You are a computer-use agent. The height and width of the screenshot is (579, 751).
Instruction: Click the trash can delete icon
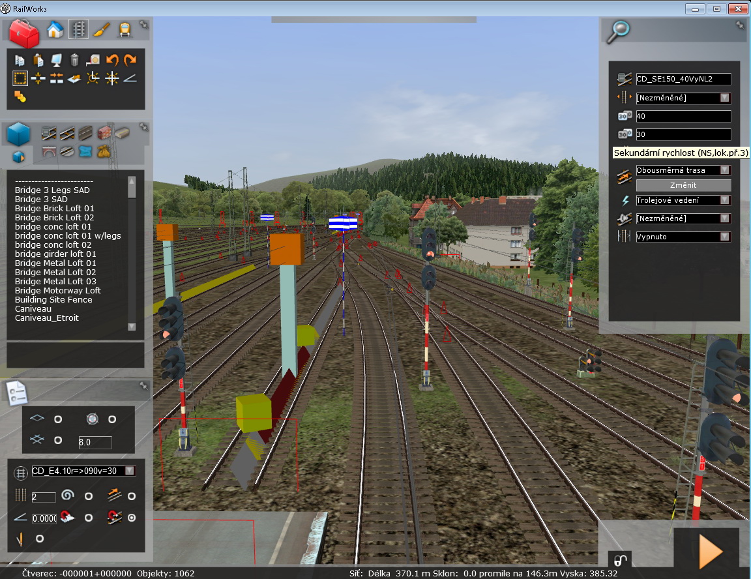[74, 60]
